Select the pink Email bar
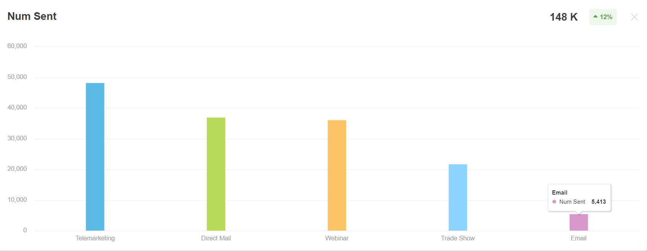The width and height of the screenshot is (647, 251). 579,223
